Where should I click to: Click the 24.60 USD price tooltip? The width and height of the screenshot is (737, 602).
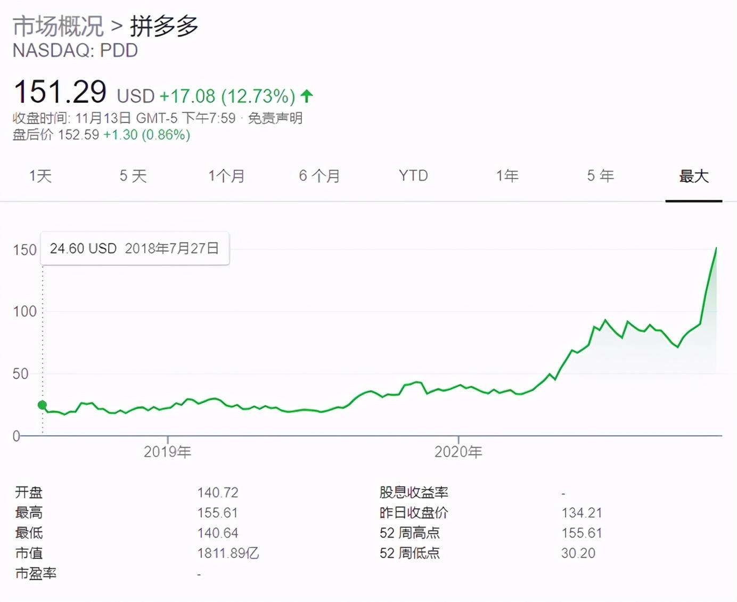pos(135,248)
